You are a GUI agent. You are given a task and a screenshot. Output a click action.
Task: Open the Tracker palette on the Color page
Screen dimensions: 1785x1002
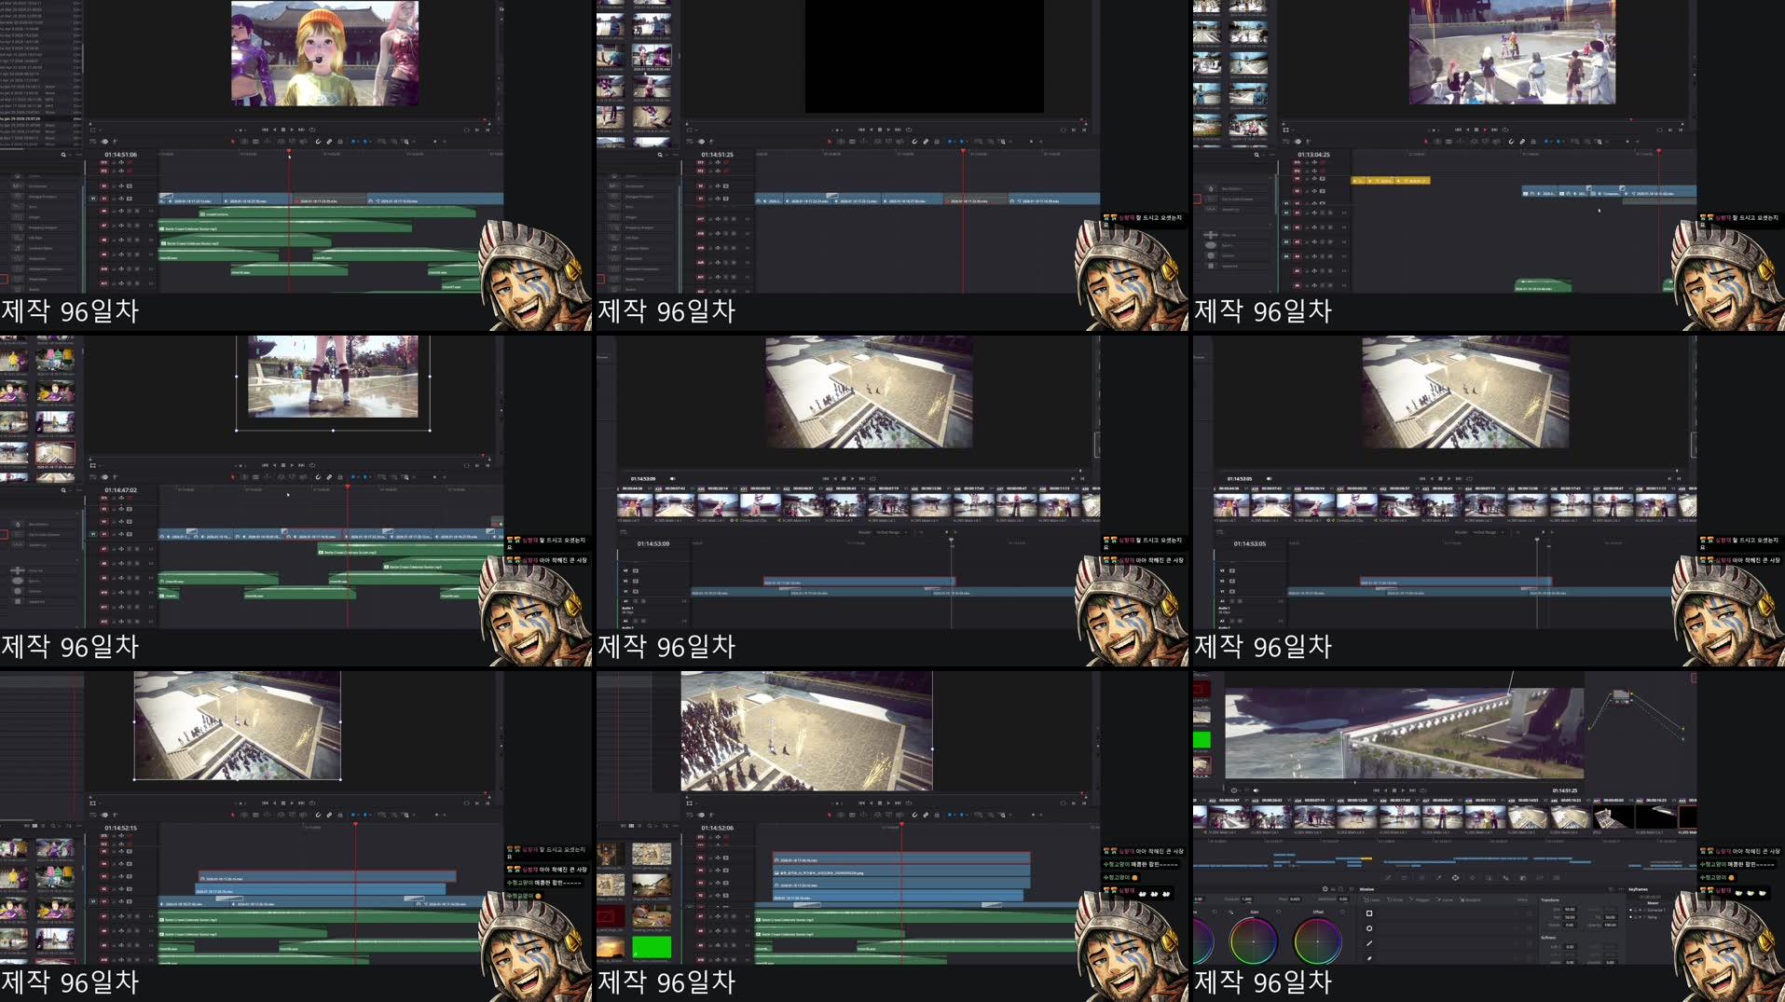[x=1472, y=878]
